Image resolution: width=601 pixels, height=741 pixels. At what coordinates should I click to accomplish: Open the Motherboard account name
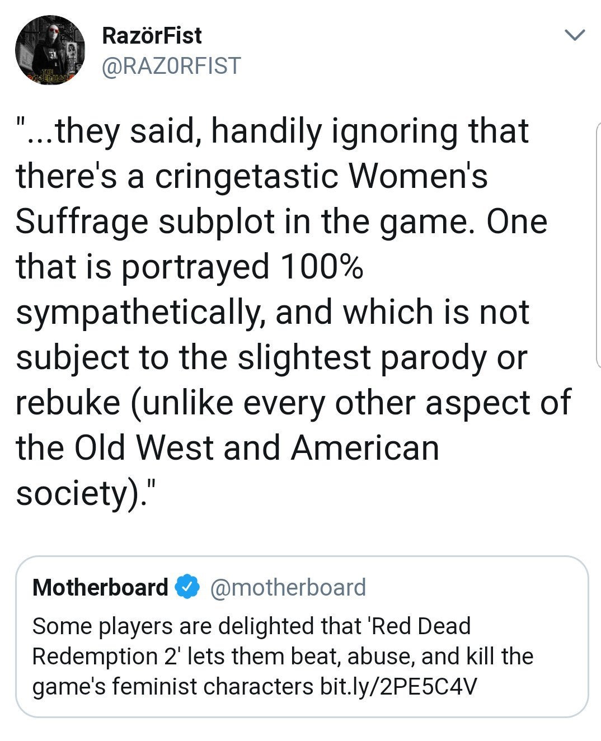(x=100, y=587)
